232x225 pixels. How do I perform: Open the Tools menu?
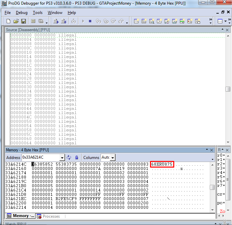(38, 13)
